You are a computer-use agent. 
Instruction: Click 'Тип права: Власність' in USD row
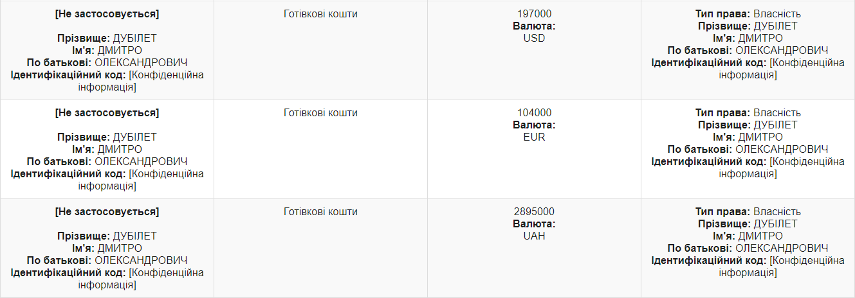pyautogui.click(x=748, y=14)
